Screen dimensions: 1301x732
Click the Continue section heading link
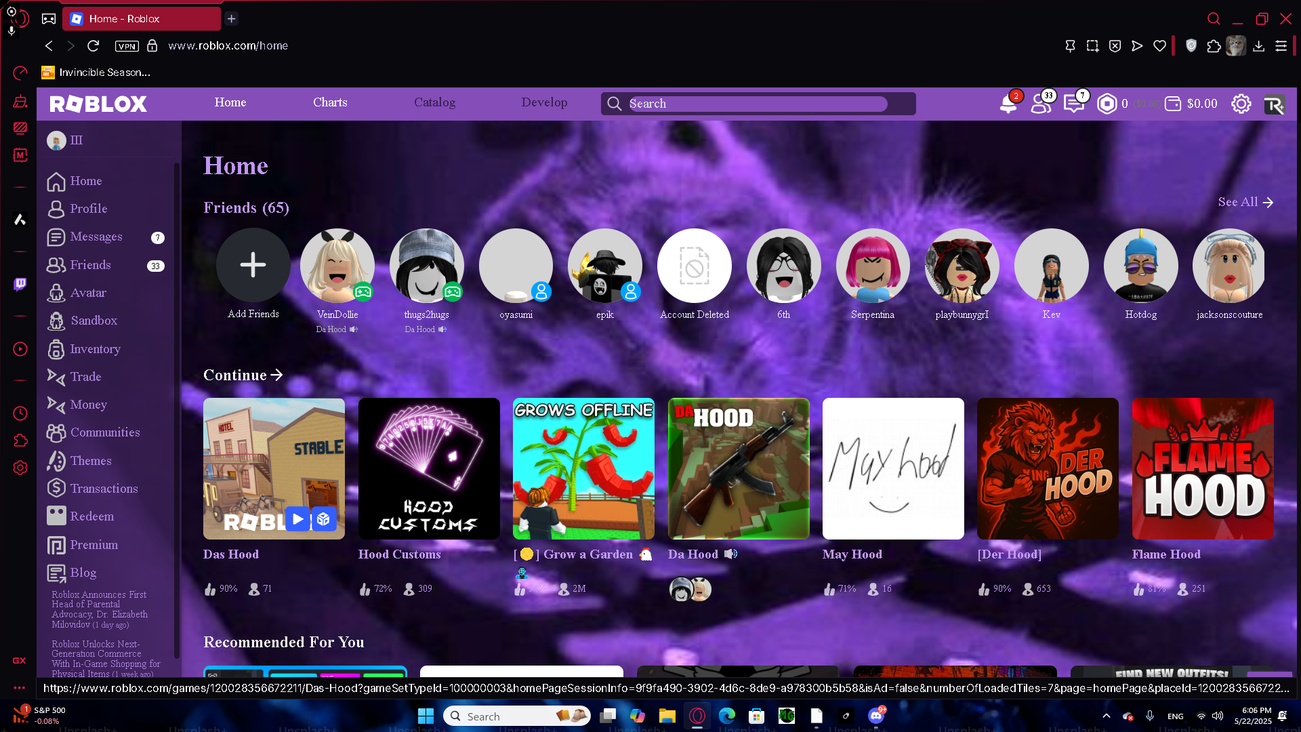click(x=243, y=375)
